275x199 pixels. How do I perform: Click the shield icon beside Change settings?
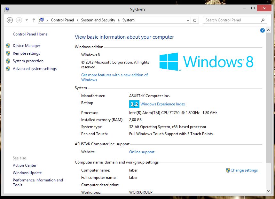point(228,170)
